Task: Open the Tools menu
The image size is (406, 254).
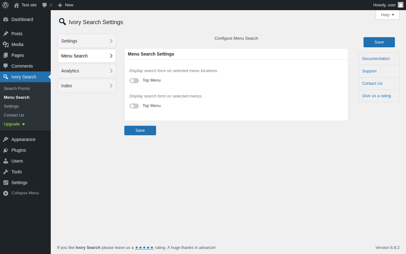Action: pyautogui.click(x=25, y=172)
